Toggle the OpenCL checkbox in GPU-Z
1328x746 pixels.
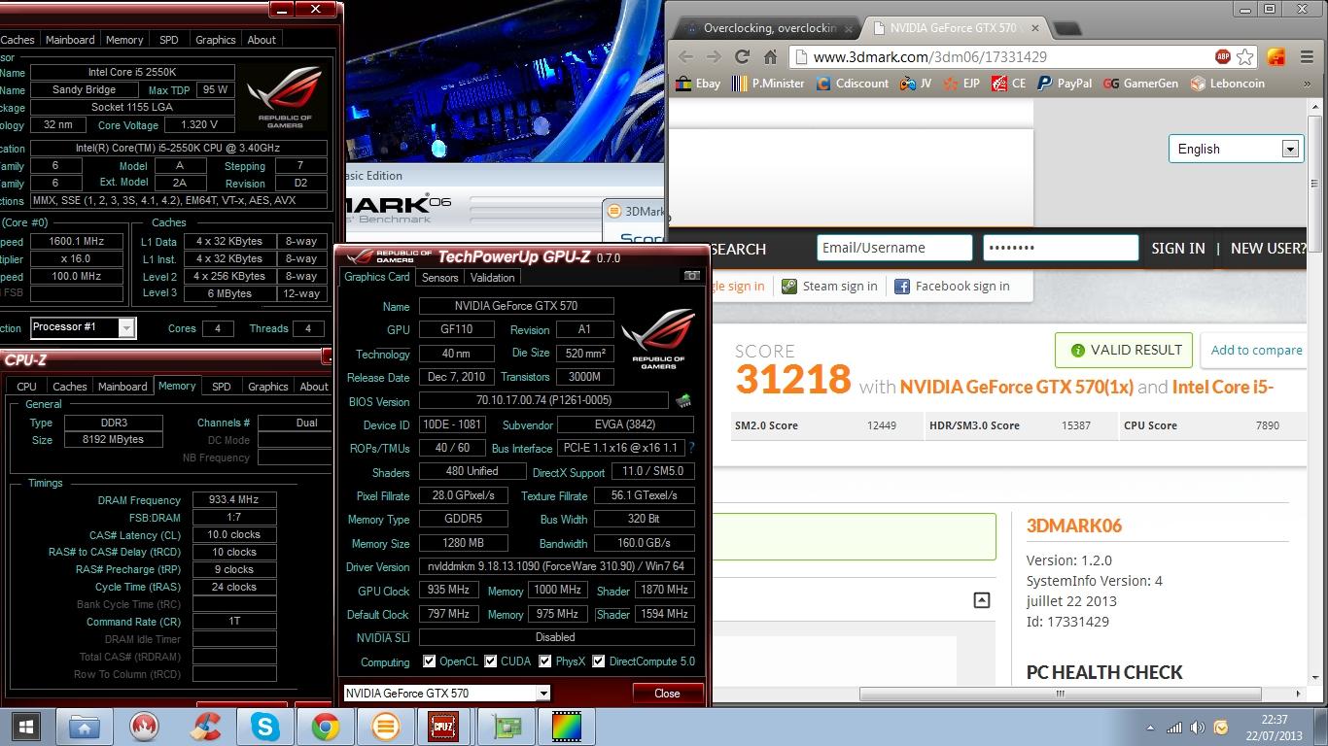point(429,661)
